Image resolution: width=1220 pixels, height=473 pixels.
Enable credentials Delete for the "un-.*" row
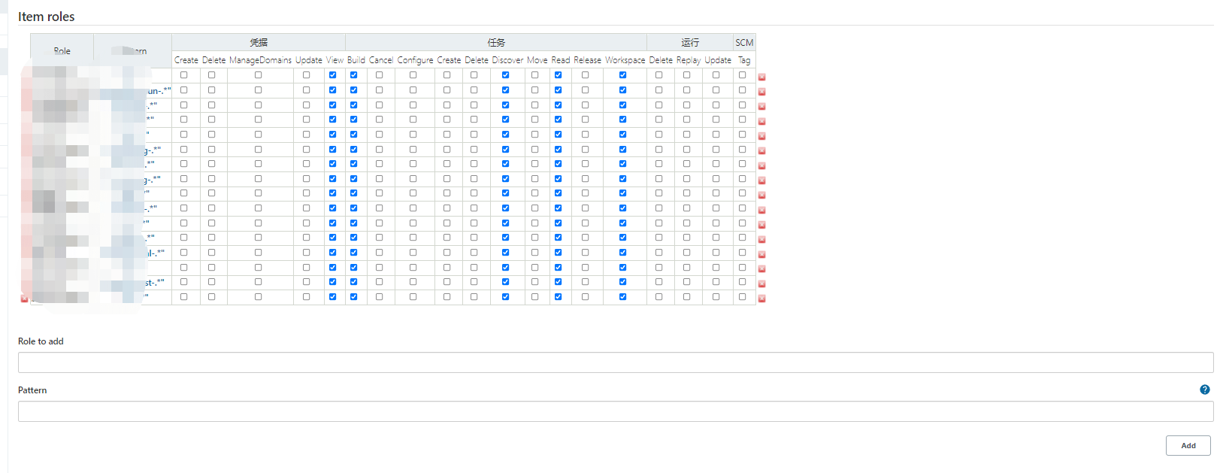click(x=211, y=90)
